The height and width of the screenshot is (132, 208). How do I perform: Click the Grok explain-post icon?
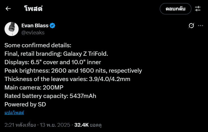pyautogui.click(x=191, y=26)
